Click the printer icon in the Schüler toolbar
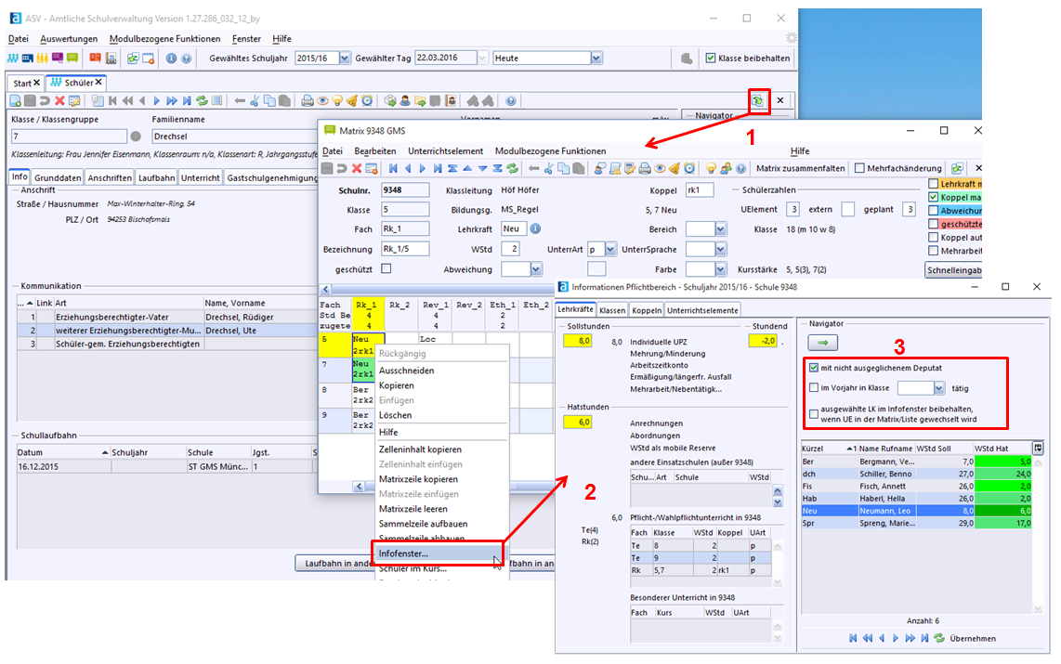This screenshot has width=1061, height=664. click(x=308, y=100)
